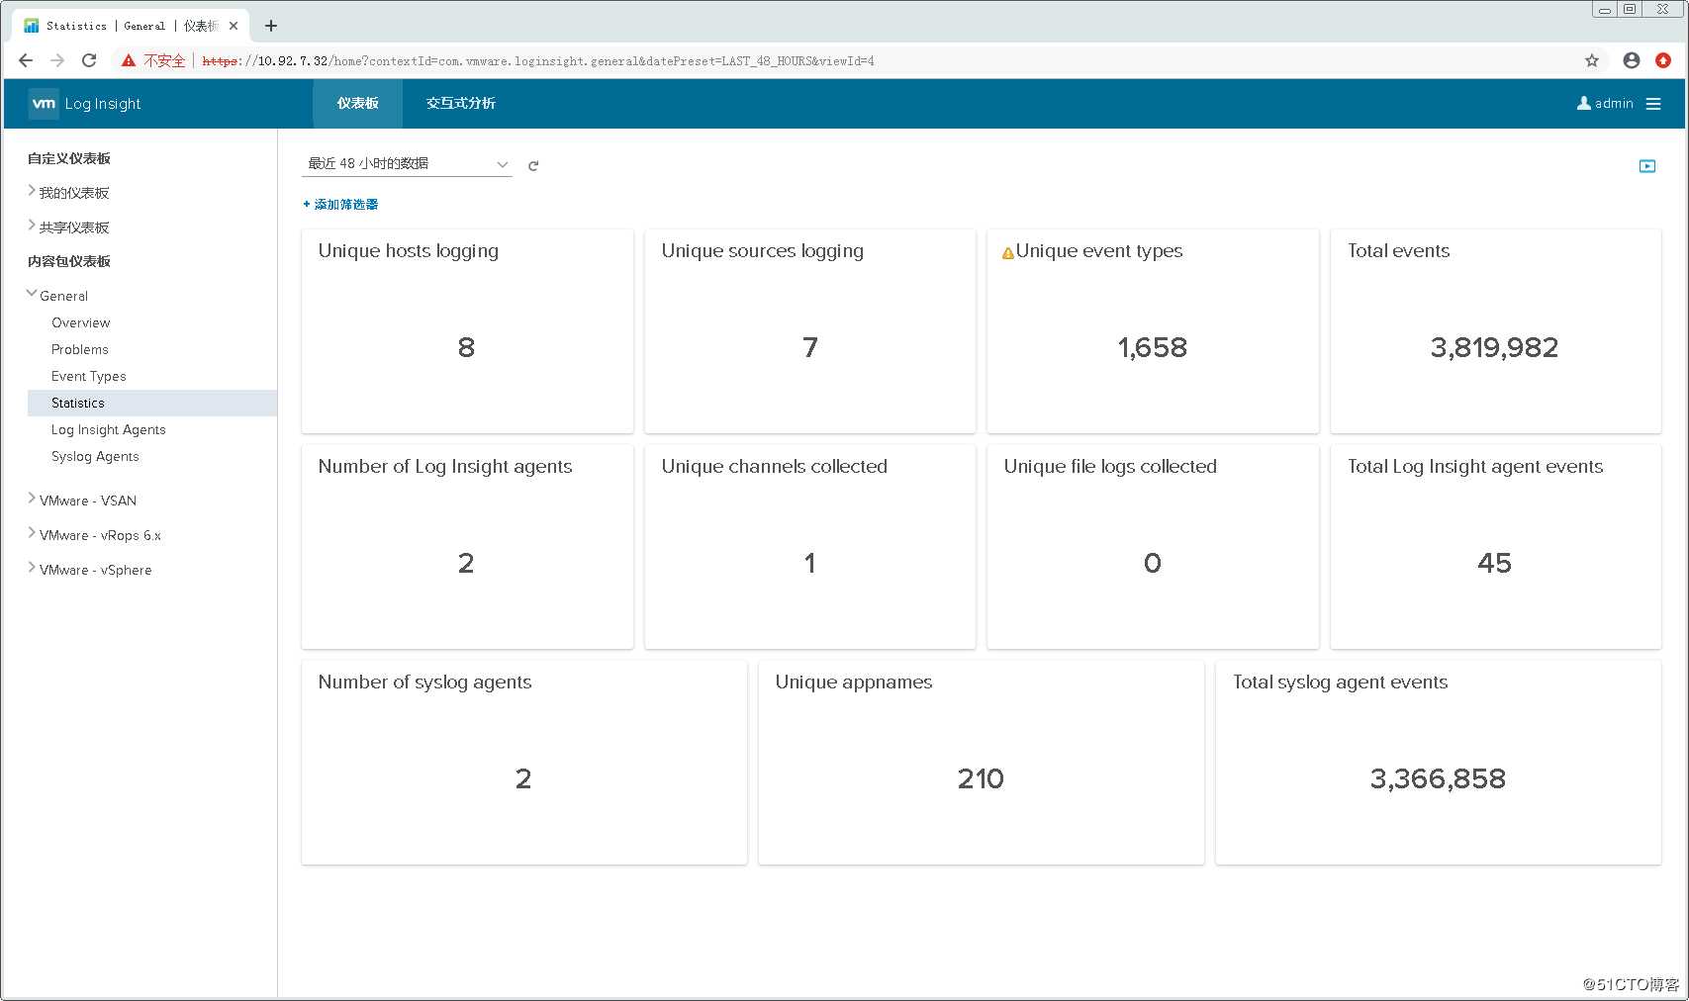Refresh the dashboard data
This screenshot has height=1001, width=1689.
pyautogui.click(x=533, y=166)
